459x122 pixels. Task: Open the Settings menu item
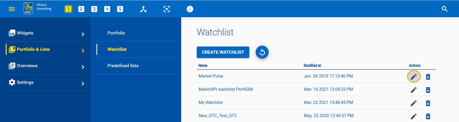[45, 82]
